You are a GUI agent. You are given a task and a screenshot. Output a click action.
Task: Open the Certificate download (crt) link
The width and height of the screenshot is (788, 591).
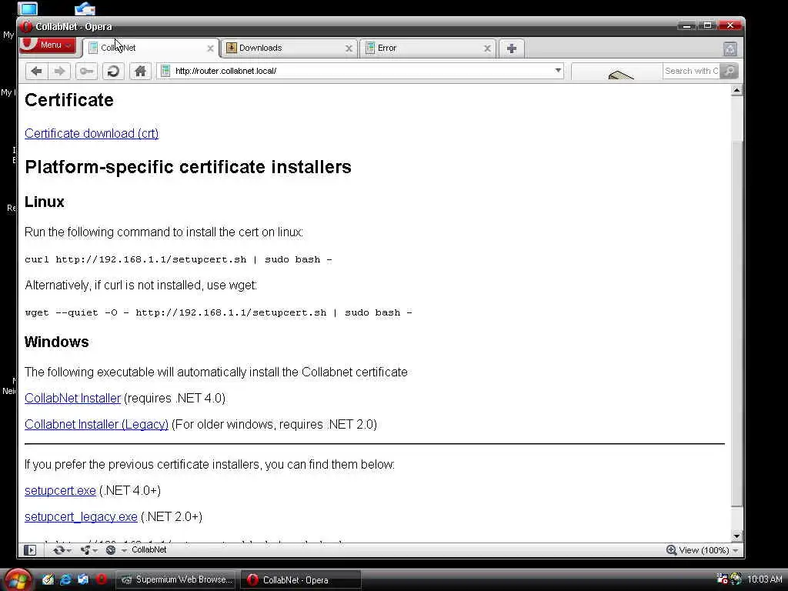[x=92, y=133]
